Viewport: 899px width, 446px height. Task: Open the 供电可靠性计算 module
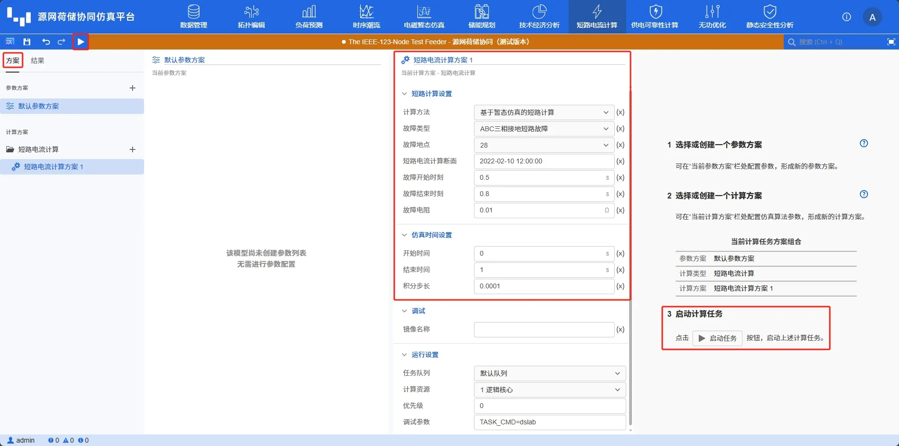click(x=655, y=17)
